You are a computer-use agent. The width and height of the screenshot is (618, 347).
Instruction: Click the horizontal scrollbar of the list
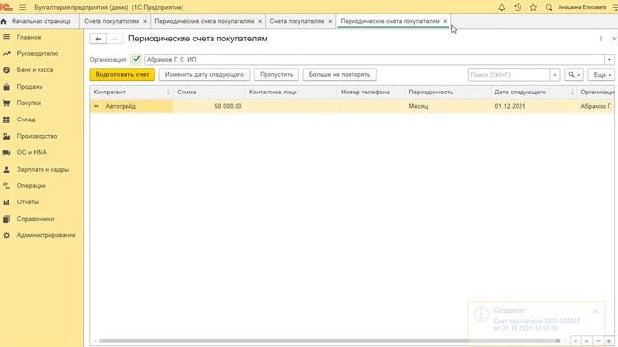click(329, 341)
